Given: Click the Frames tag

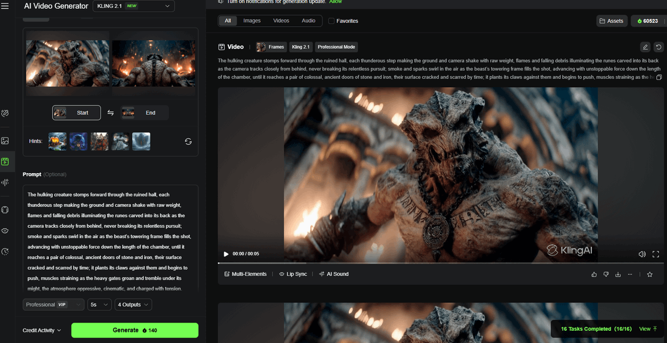Looking at the screenshot, I should point(271,47).
